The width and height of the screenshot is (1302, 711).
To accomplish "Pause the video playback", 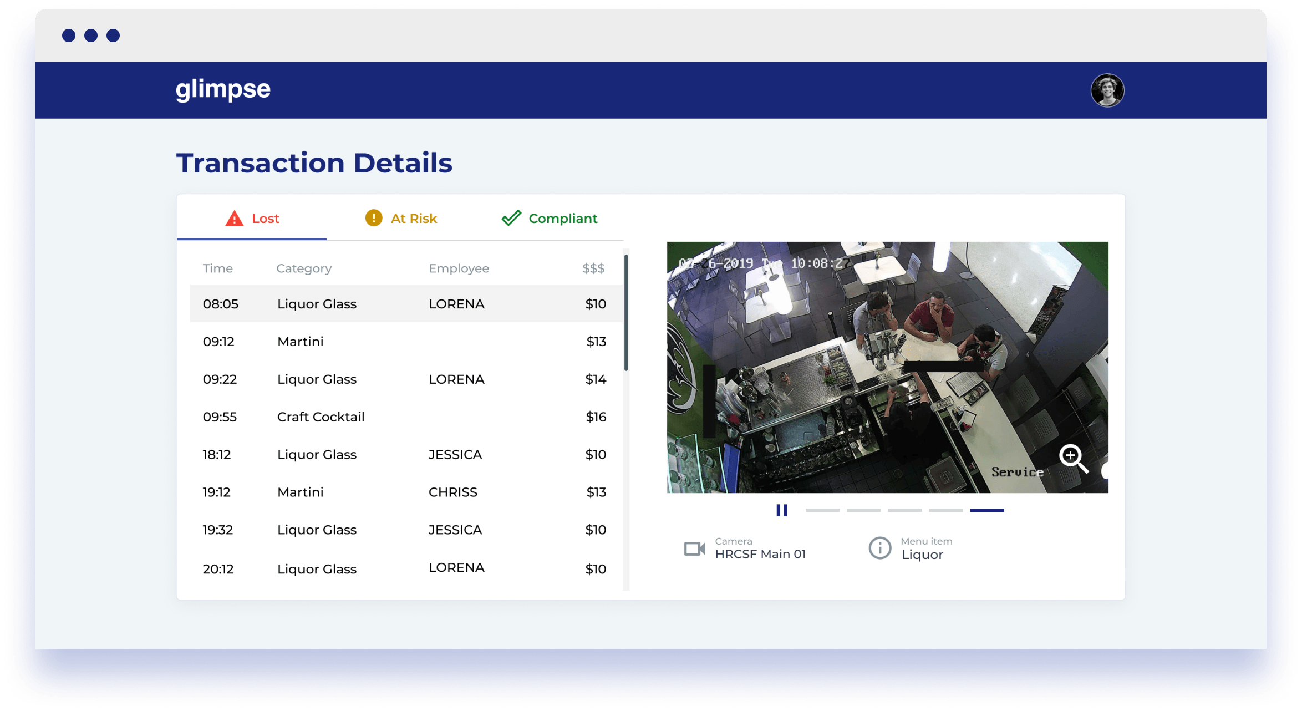I will click(782, 510).
